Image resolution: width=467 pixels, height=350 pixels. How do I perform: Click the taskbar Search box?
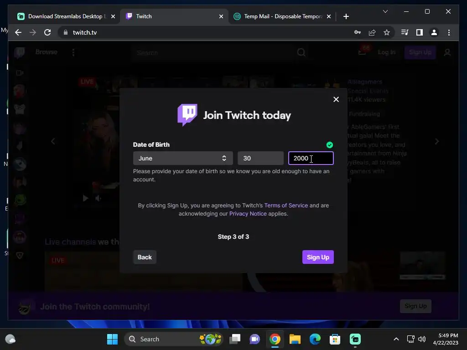[x=173, y=339]
